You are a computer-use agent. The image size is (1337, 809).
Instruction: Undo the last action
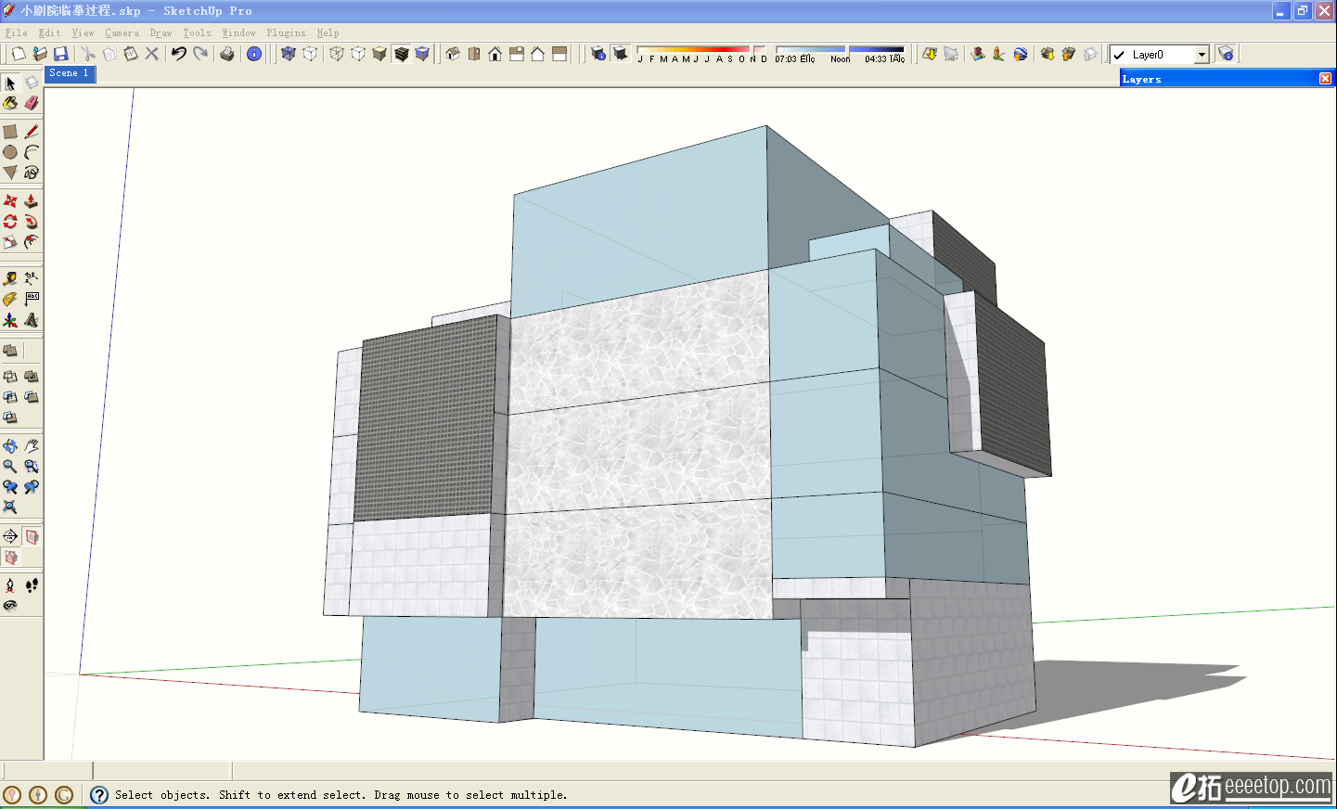[179, 54]
